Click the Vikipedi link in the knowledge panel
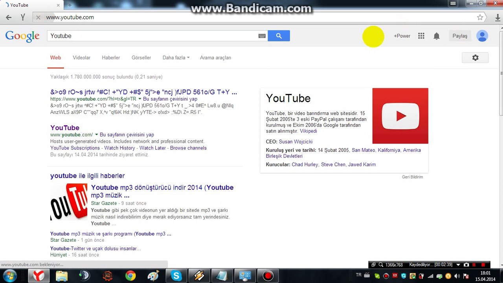503x283 pixels. (308, 131)
